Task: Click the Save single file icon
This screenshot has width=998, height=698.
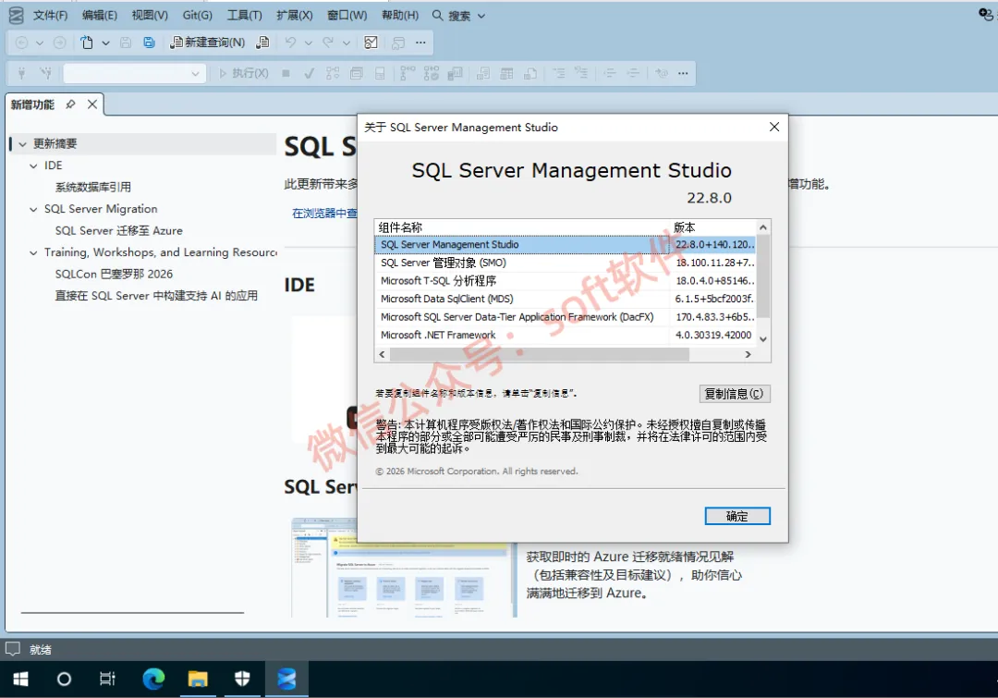Action: (x=126, y=43)
